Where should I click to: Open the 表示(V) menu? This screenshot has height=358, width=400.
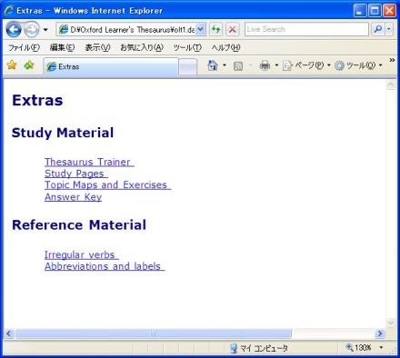pyautogui.click(x=97, y=47)
